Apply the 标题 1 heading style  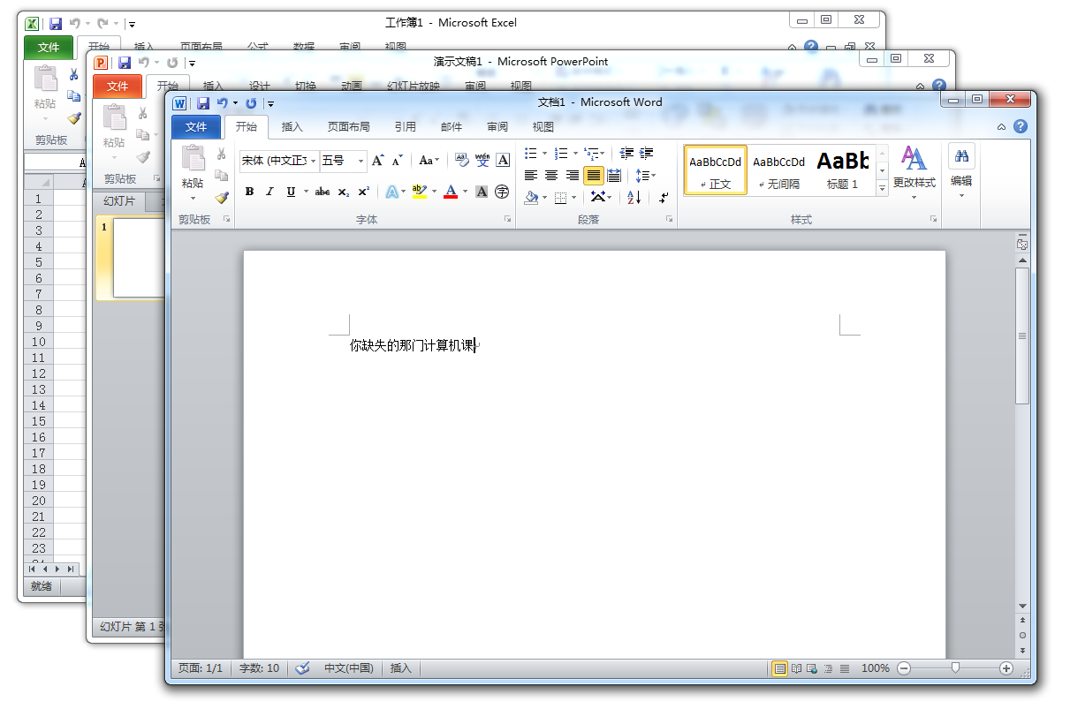tap(841, 170)
